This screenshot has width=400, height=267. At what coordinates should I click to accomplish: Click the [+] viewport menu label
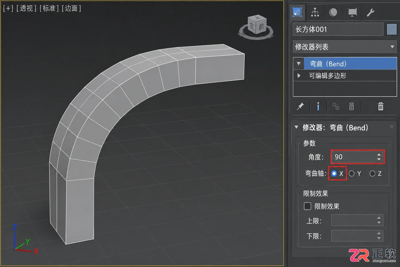click(x=8, y=8)
